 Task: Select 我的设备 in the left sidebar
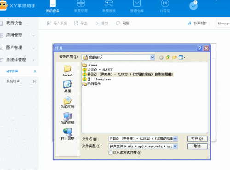click(x=14, y=23)
